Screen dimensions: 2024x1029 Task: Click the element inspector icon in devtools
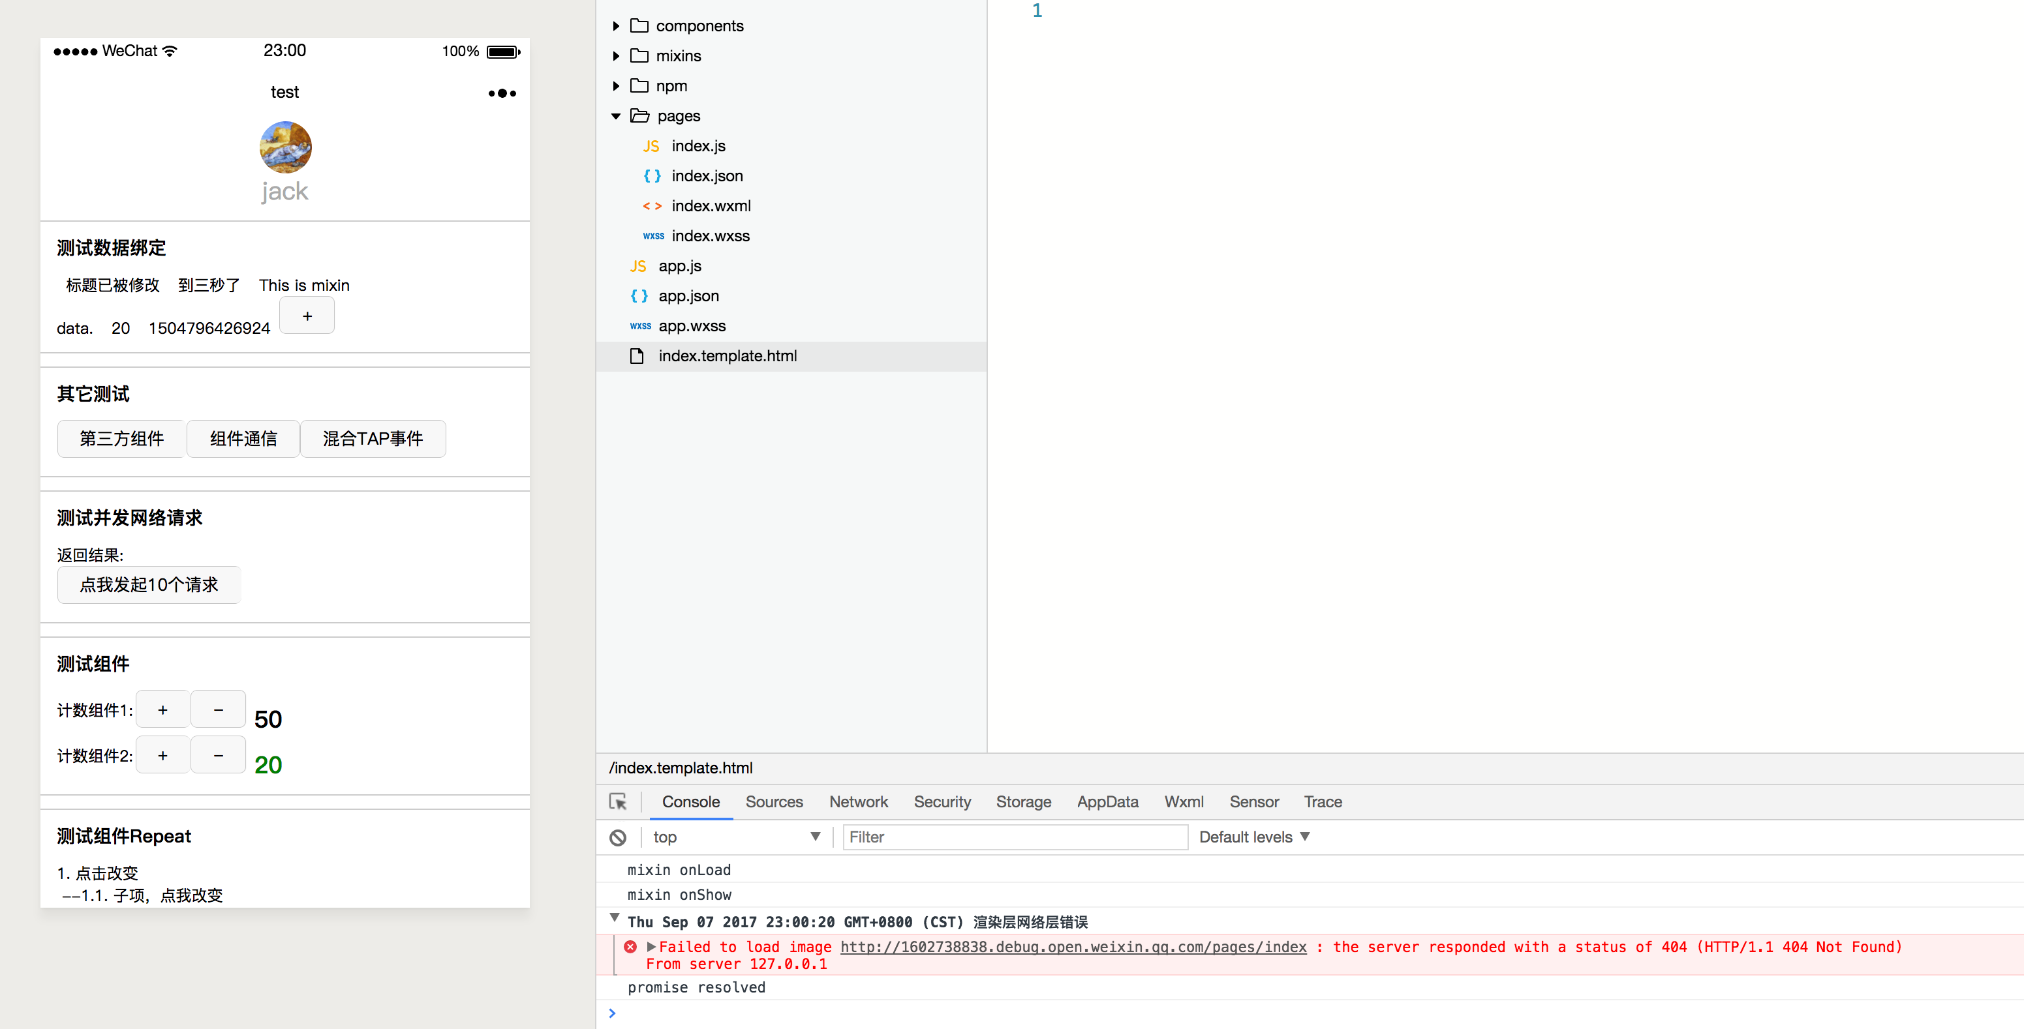619,801
